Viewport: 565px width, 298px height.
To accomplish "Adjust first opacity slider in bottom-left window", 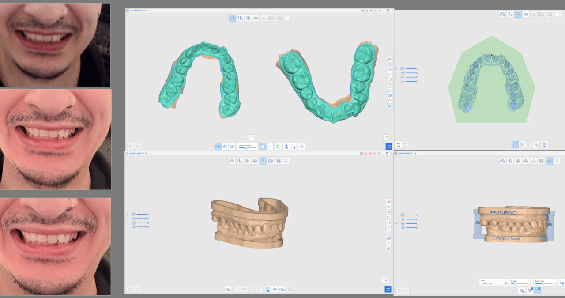I will click(x=143, y=214).
